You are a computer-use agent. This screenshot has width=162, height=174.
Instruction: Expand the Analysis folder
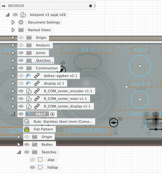point(13,45)
